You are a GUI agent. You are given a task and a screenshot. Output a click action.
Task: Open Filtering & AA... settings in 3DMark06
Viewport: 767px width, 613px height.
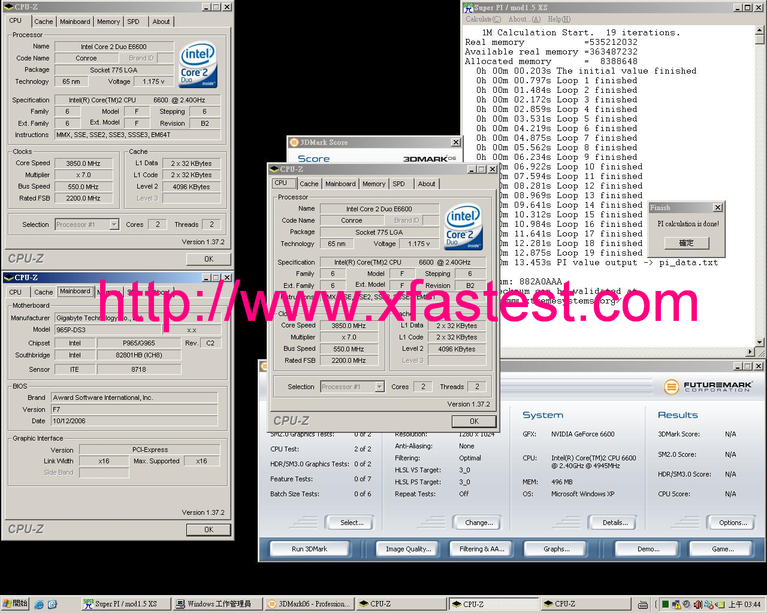coord(482,549)
